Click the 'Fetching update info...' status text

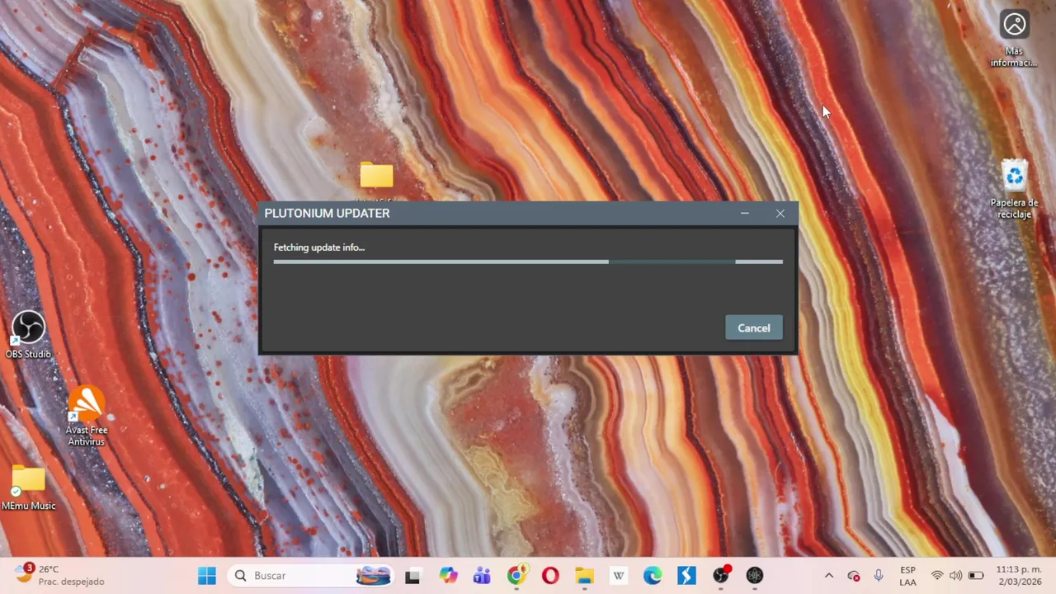319,247
